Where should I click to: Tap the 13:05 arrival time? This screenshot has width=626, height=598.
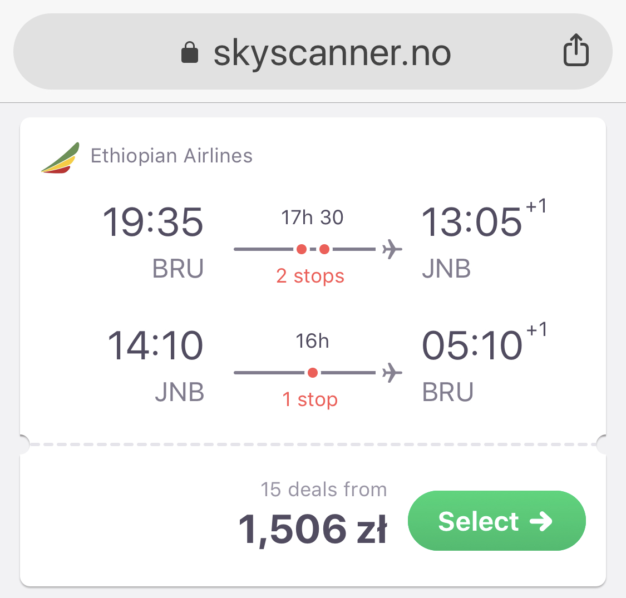click(x=471, y=222)
